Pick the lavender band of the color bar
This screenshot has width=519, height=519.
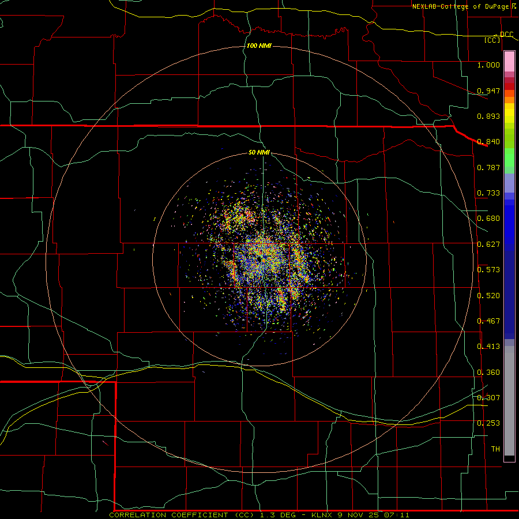point(509,183)
